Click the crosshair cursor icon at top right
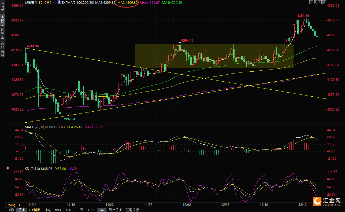 (311, 2)
